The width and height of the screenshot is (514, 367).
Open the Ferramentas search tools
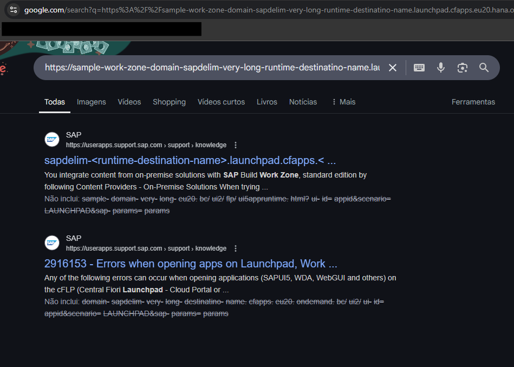point(473,102)
